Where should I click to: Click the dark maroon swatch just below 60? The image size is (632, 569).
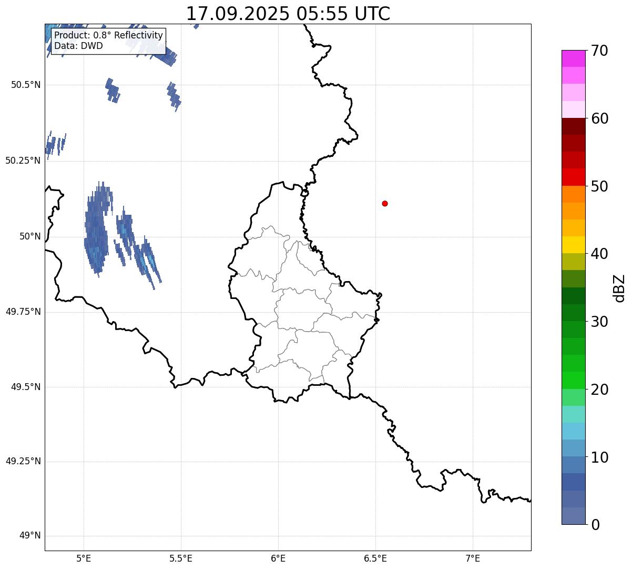pyautogui.click(x=574, y=126)
